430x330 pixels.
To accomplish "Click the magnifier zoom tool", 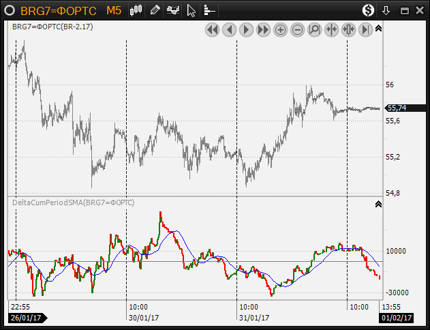I will point(314,29).
